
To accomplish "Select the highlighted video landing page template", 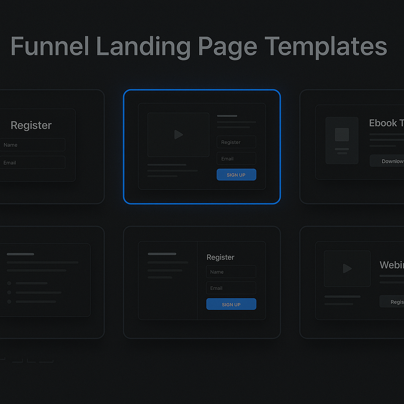I will (202, 147).
